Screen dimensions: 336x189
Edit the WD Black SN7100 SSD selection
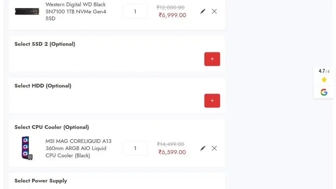(203, 11)
